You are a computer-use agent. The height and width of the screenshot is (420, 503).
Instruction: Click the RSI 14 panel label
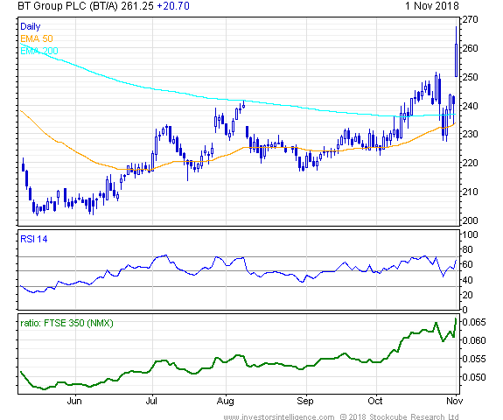tap(34, 239)
